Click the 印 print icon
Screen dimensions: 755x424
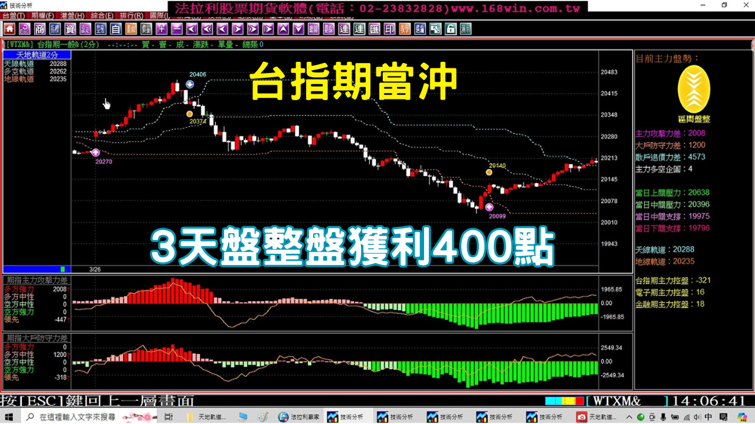pos(390,29)
